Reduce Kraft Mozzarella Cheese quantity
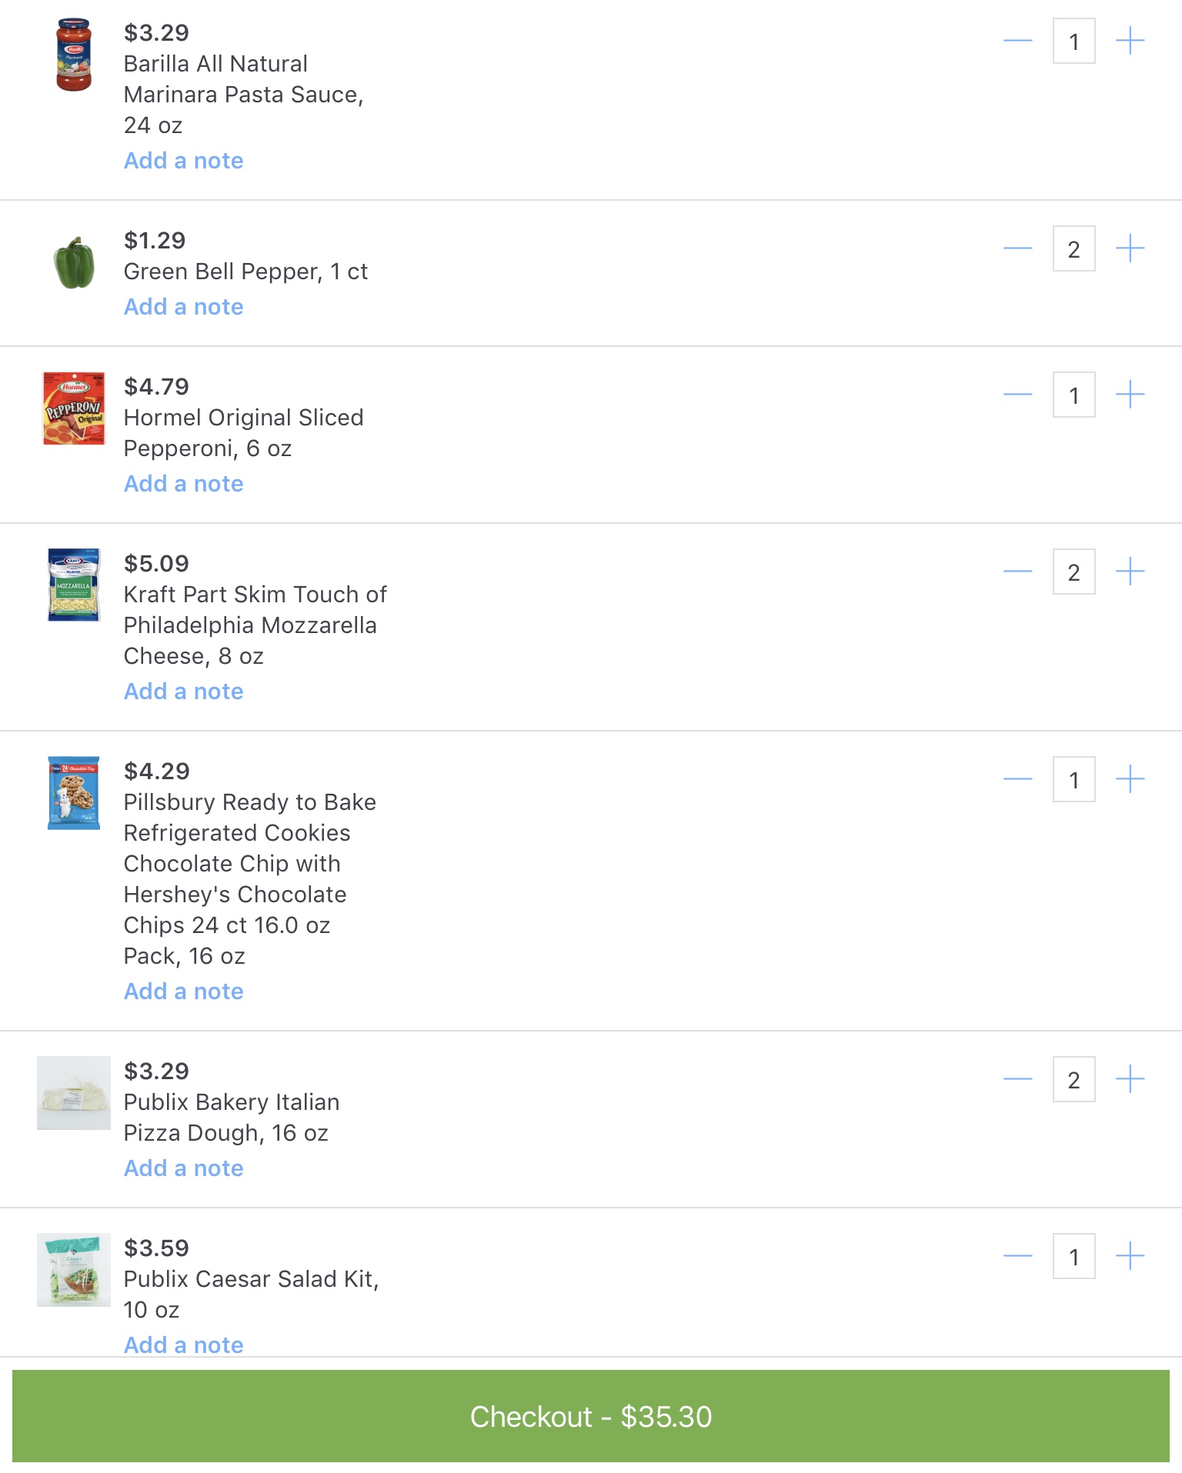The height and width of the screenshot is (1473, 1182). pos(1017,572)
